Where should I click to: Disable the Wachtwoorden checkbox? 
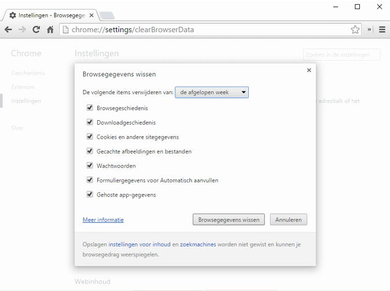pyautogui.click(x=90, y=166)
